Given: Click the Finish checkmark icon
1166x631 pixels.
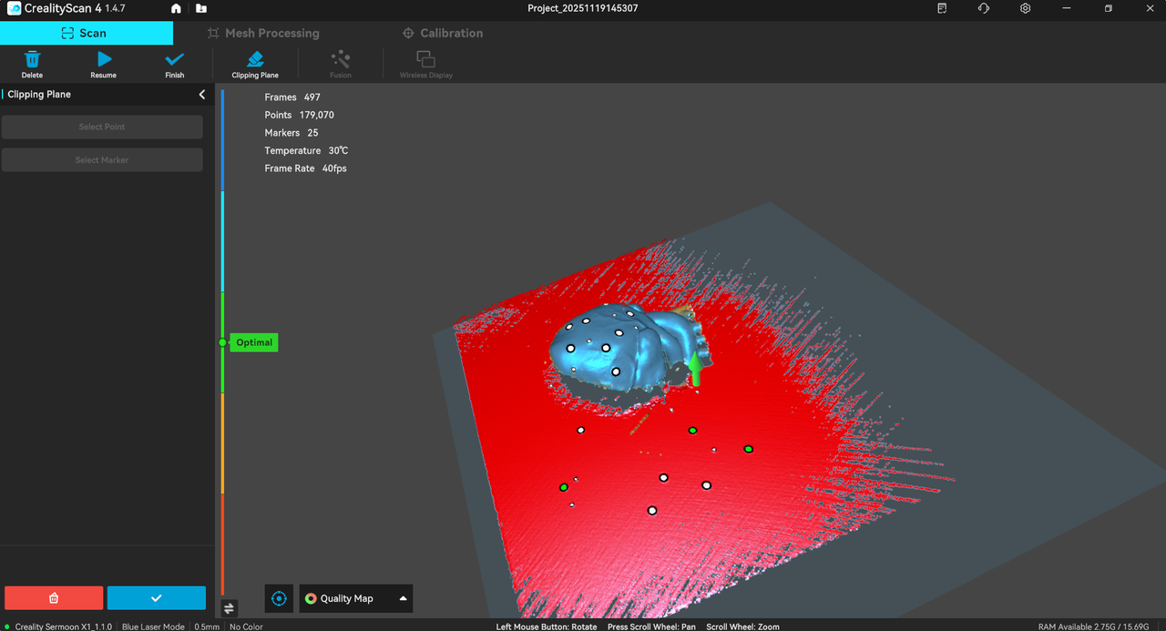Looking at the screenshot, I should [x=174, y=60].
